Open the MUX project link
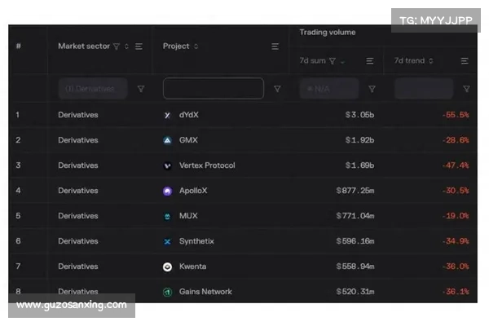This screenshot has height=326, width=489. (188, 216)
